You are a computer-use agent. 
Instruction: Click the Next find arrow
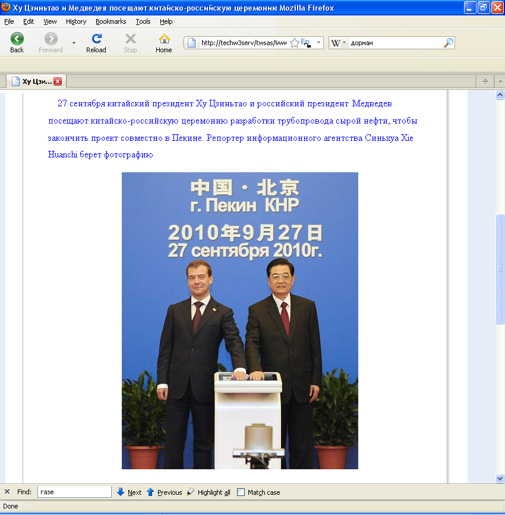coord(130,492)
